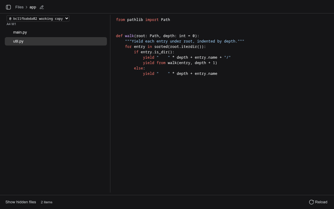Click the 'if entry.is_dir():' code line

tap(154, 52)
